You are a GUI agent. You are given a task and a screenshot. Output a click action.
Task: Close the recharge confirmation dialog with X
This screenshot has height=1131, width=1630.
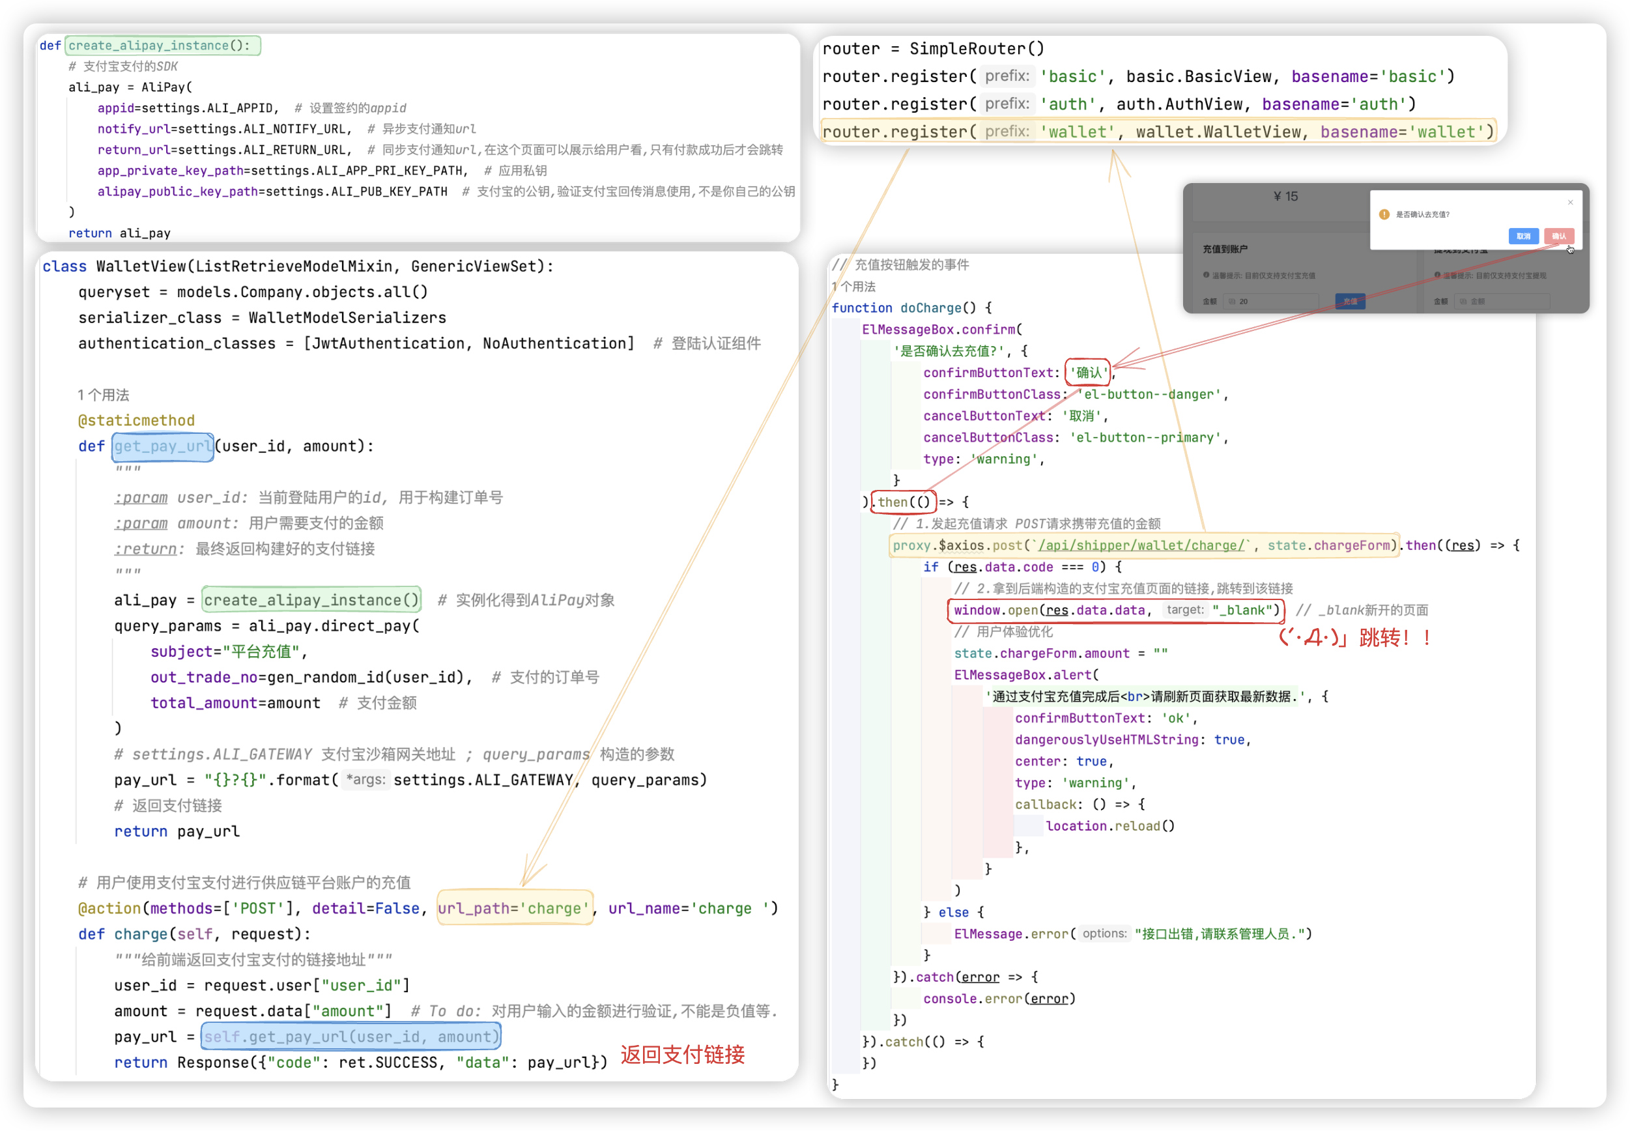pos(1571,202)
